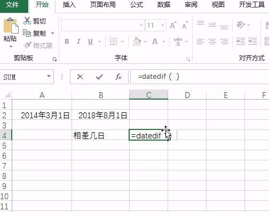This screenshot has height=212, width=269.
Task: Increase font size with large A icon
Action: pyautogui.click(x=173, y=25)
